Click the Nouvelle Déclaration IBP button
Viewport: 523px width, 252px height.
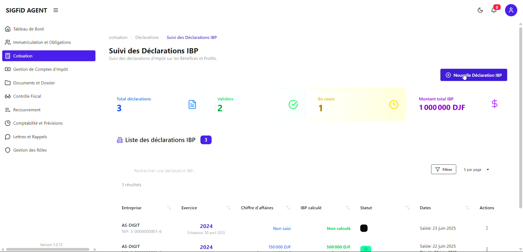(x=473, y=75)
